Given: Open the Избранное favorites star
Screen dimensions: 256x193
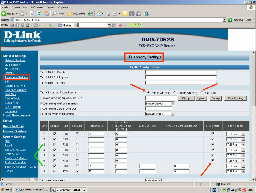Looking at the screenshot, I should pyautogui.click(x=76, y=13).
